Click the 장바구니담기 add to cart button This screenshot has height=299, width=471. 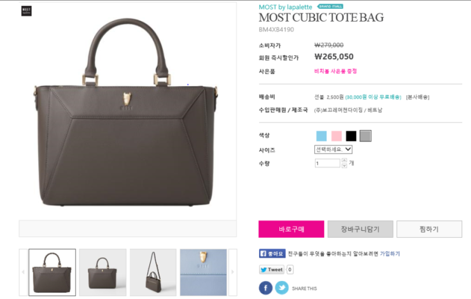[x=360, y=230]
